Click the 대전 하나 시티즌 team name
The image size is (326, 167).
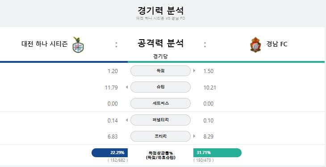(45, 44)
